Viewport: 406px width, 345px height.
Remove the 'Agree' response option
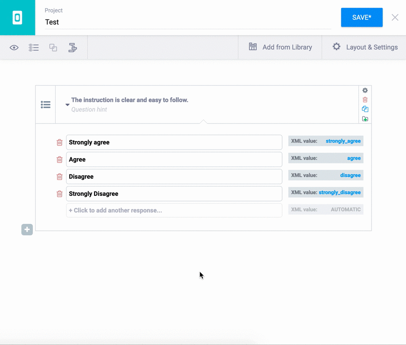coord(60,160)
